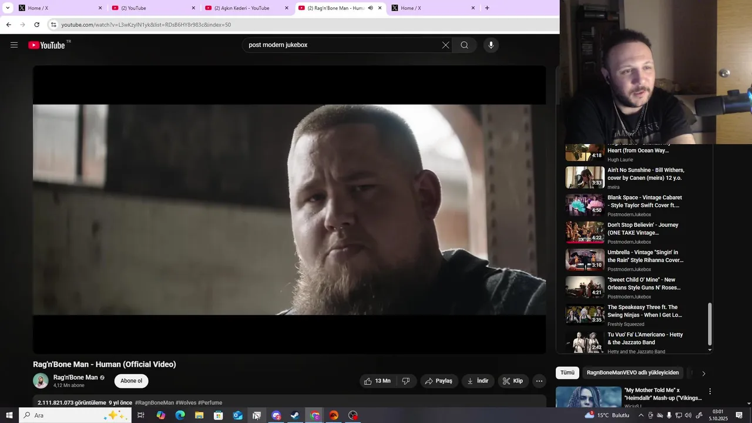
Task: Dislike the video with thumbs-down icon
Action: tap(405, 381)
